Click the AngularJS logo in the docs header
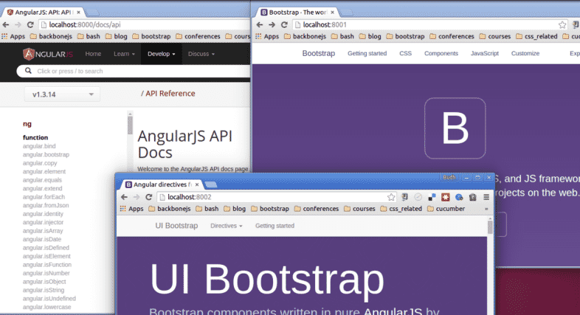Image resolution: width=580 pixels, height=315 pixels. (48, 54)
